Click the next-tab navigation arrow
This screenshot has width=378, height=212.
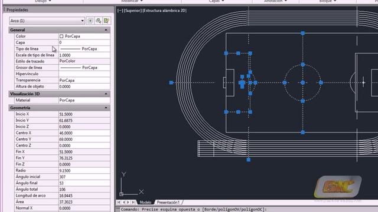(x=128, y=203)
